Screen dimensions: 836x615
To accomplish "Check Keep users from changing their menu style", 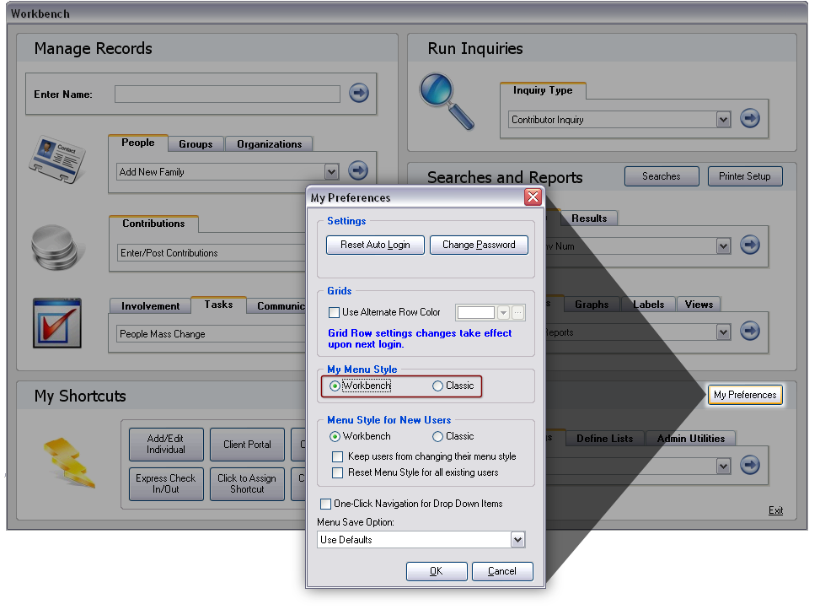I will (337, 456).
